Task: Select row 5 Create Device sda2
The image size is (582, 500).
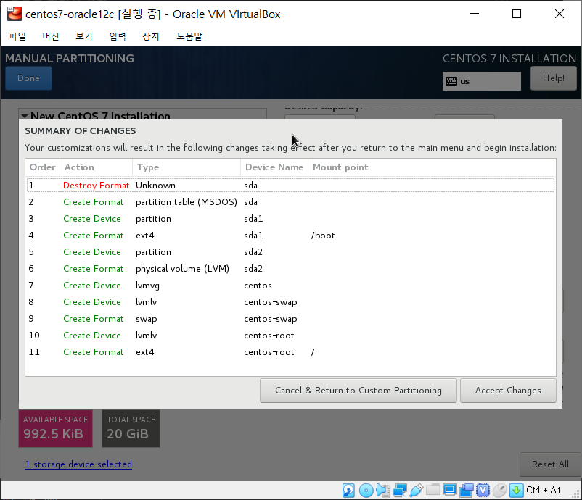Action: coord(290,252)
